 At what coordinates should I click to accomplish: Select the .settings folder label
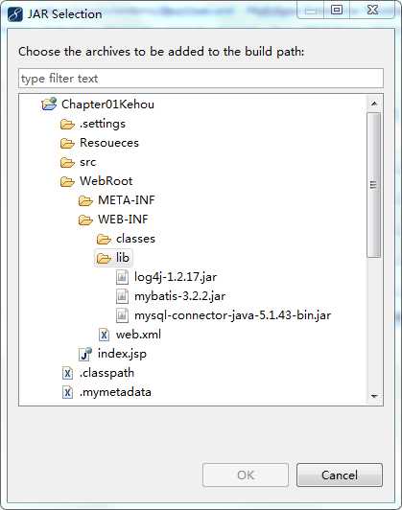click(x=103, y=124)
